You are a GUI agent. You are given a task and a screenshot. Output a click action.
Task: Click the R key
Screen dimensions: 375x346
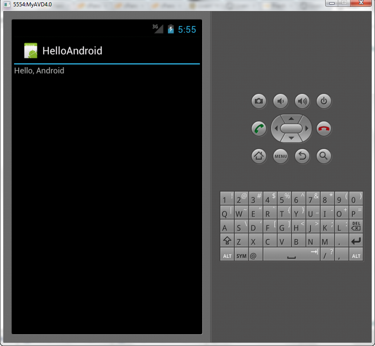pos(270,212)
